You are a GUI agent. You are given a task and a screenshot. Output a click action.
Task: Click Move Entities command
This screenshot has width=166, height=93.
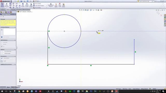coord(37,8)
